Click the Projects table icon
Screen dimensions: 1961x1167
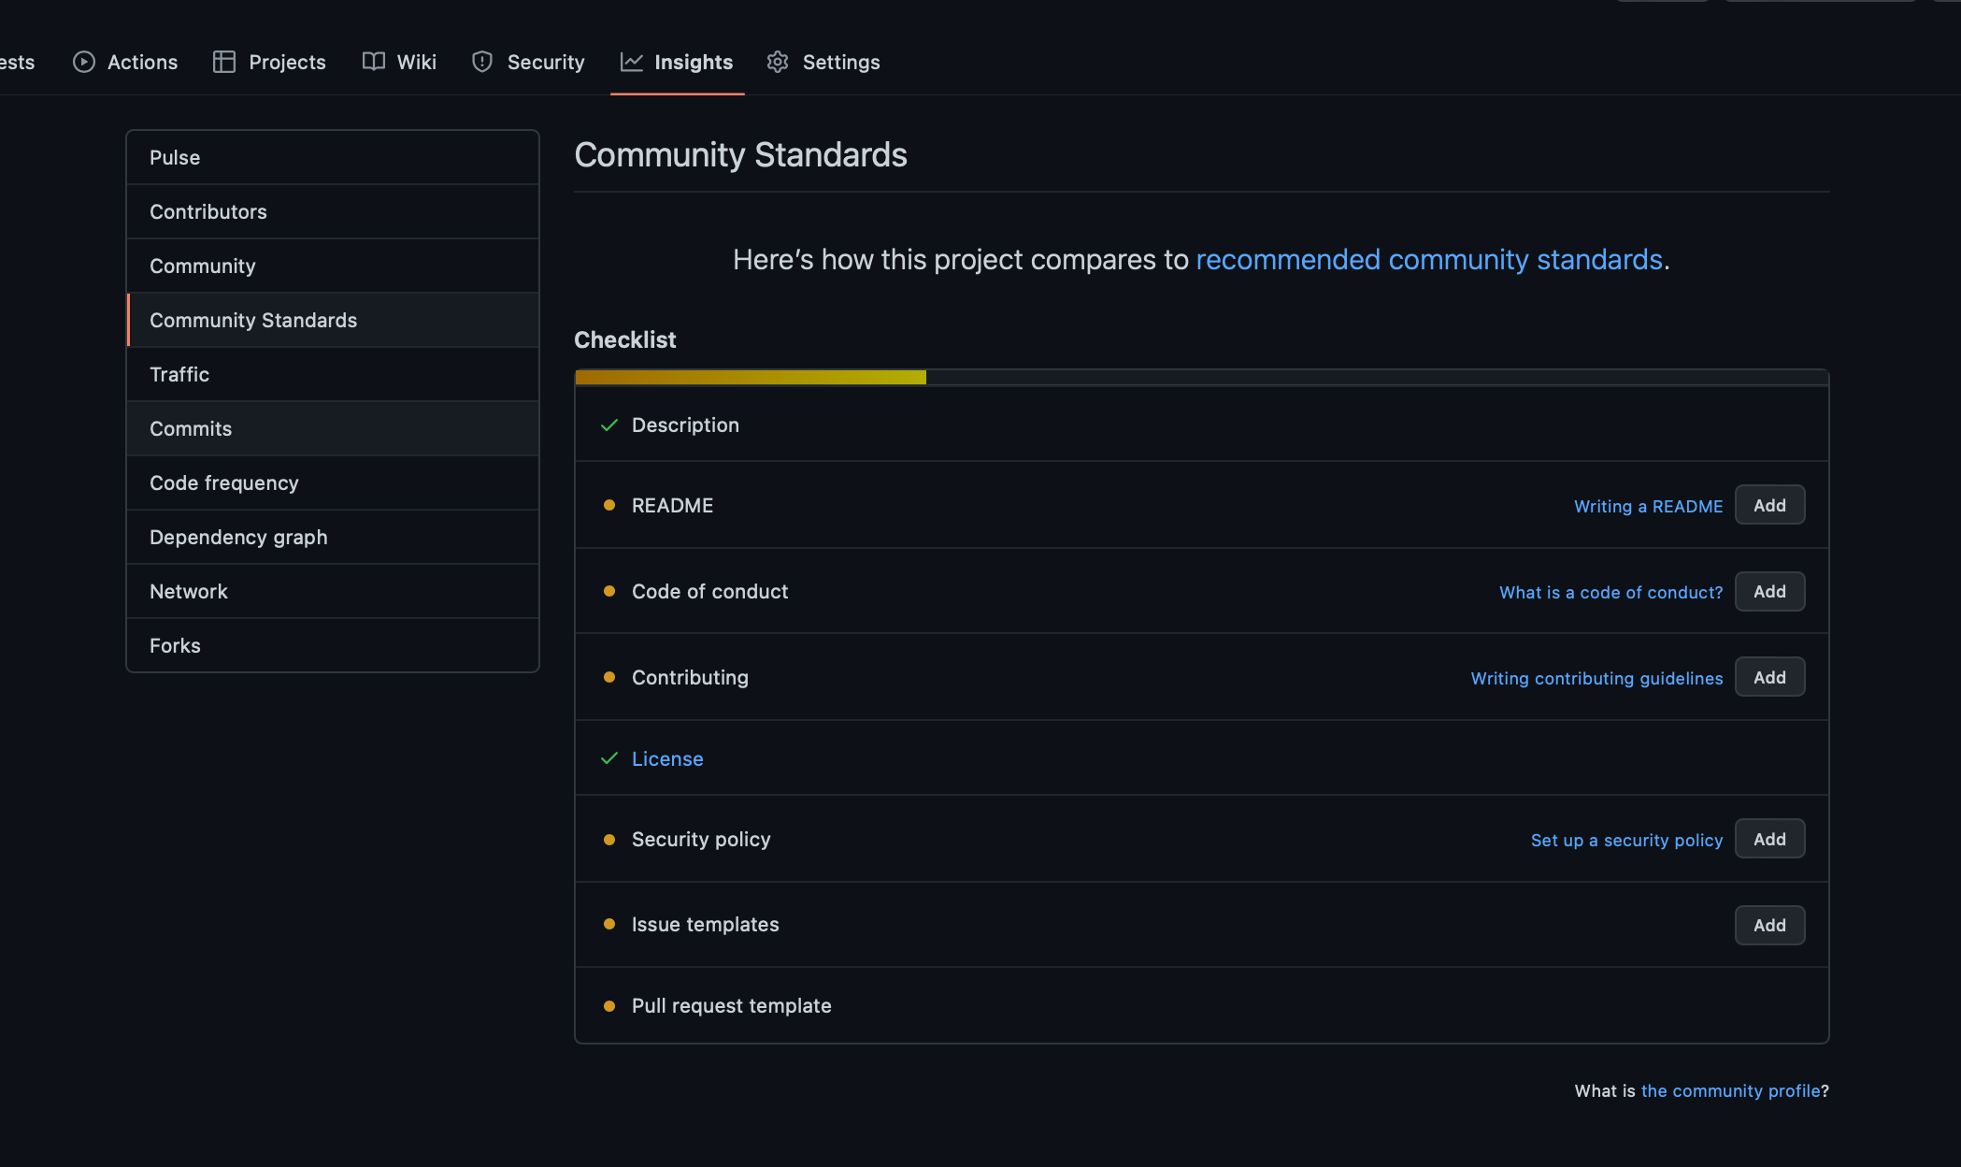click(x=224, y=62)
